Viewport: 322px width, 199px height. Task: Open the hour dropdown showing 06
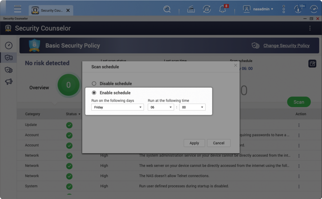[161, 107]
